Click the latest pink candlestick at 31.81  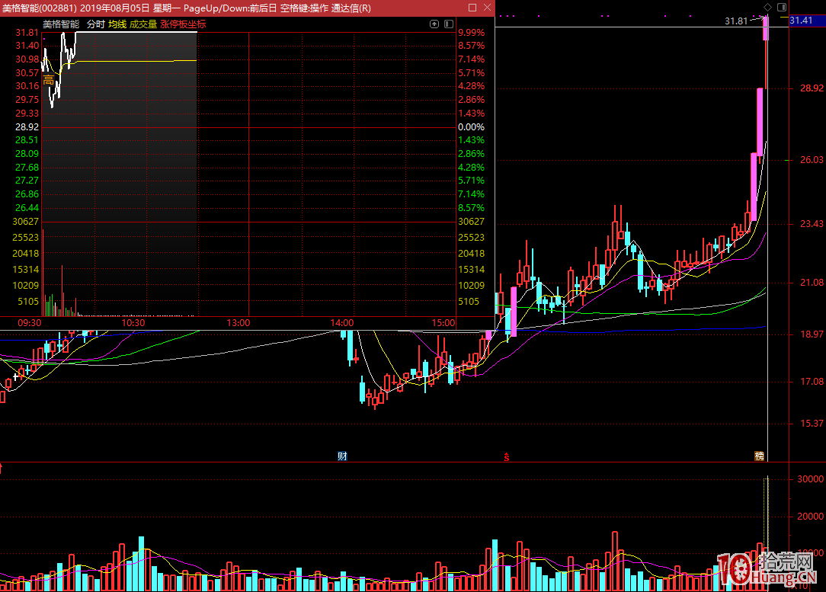pos(766,27)
